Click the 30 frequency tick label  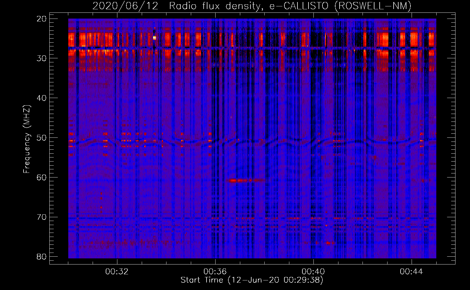(42, 58)
